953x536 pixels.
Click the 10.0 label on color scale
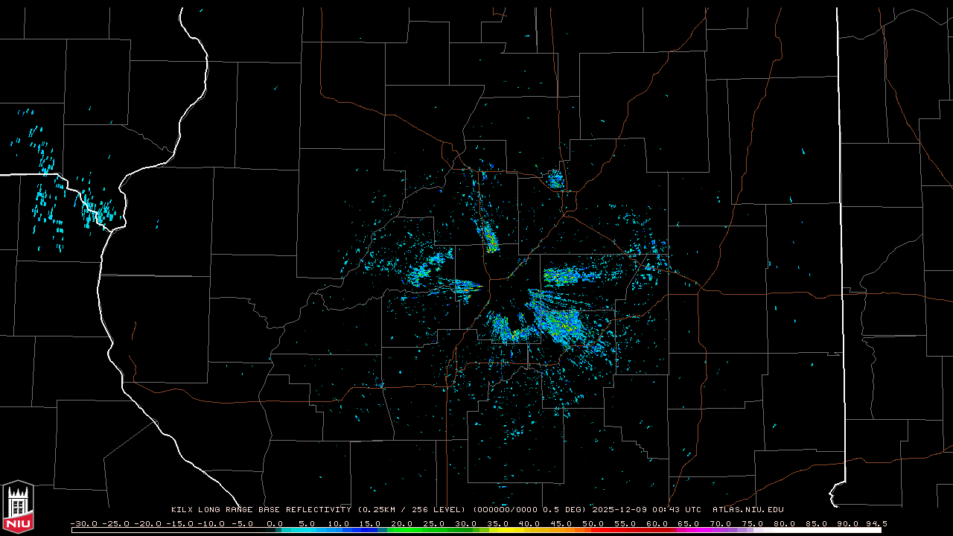(339, 523)
